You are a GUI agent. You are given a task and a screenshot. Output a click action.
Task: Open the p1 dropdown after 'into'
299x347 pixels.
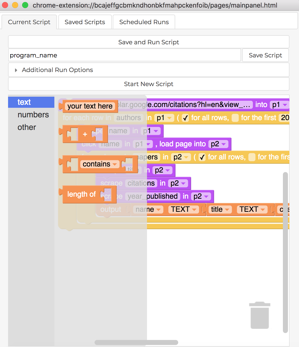click(279, 105)
